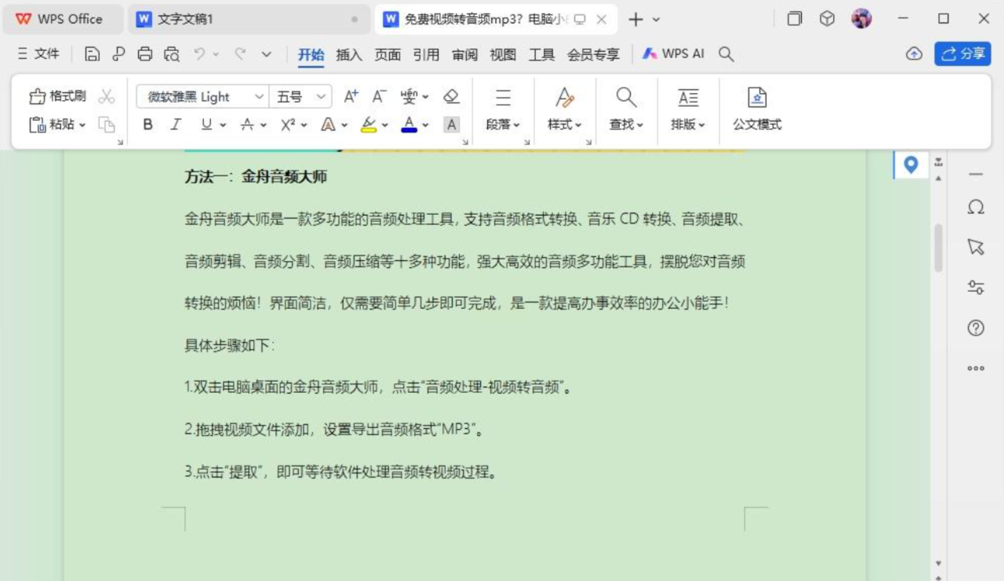Click the save icon in quick toolbar

[x=92, y=54]
